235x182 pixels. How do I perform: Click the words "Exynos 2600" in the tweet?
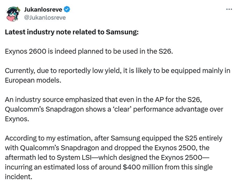pos(26,51)
